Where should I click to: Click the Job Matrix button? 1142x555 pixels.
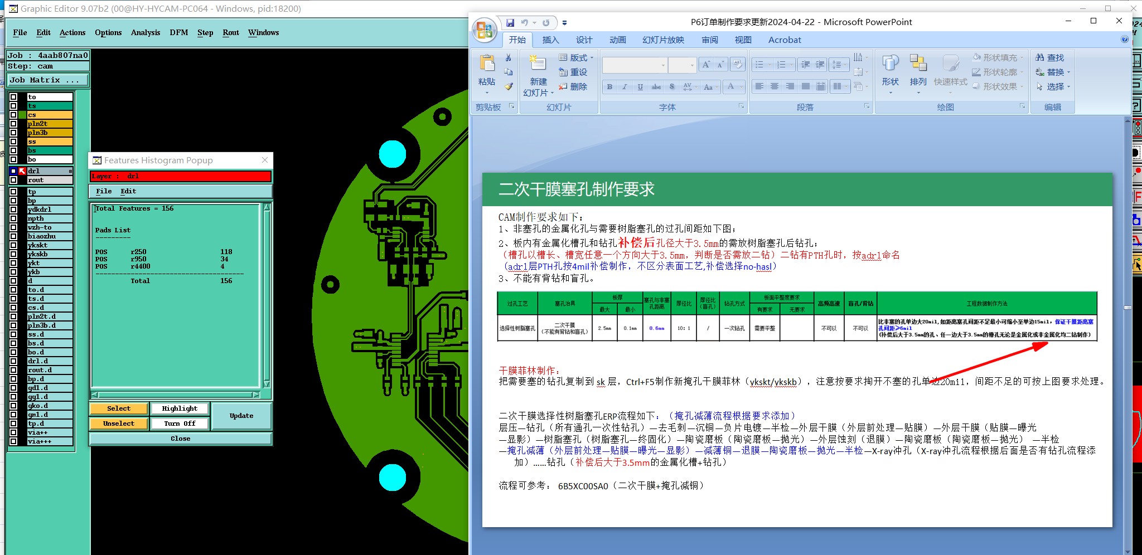coord(48,80)
